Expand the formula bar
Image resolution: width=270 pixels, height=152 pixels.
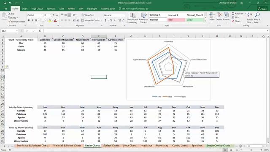[x=267, y=31]
